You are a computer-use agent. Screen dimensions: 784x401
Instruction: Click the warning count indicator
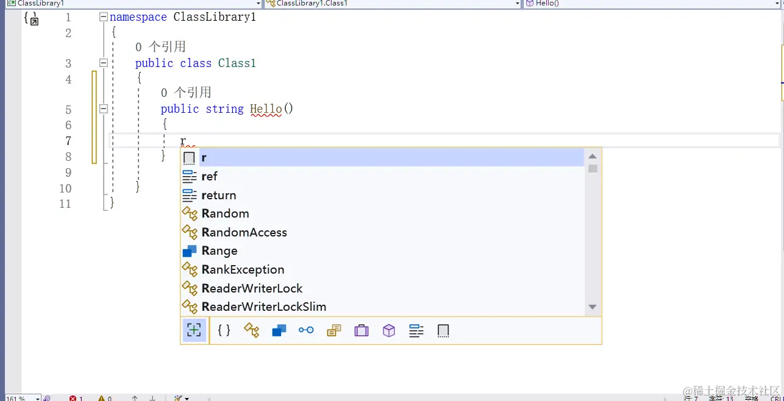[105, 399]
